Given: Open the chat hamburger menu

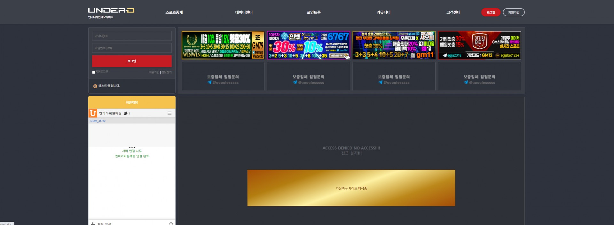Looking at the screenshot, I should click(169, 113).
